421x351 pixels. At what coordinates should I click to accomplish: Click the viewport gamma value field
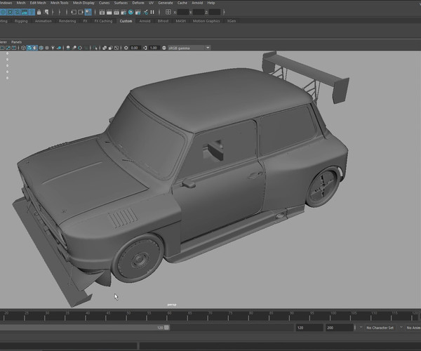pyautogui.click(x=154, y=48)
